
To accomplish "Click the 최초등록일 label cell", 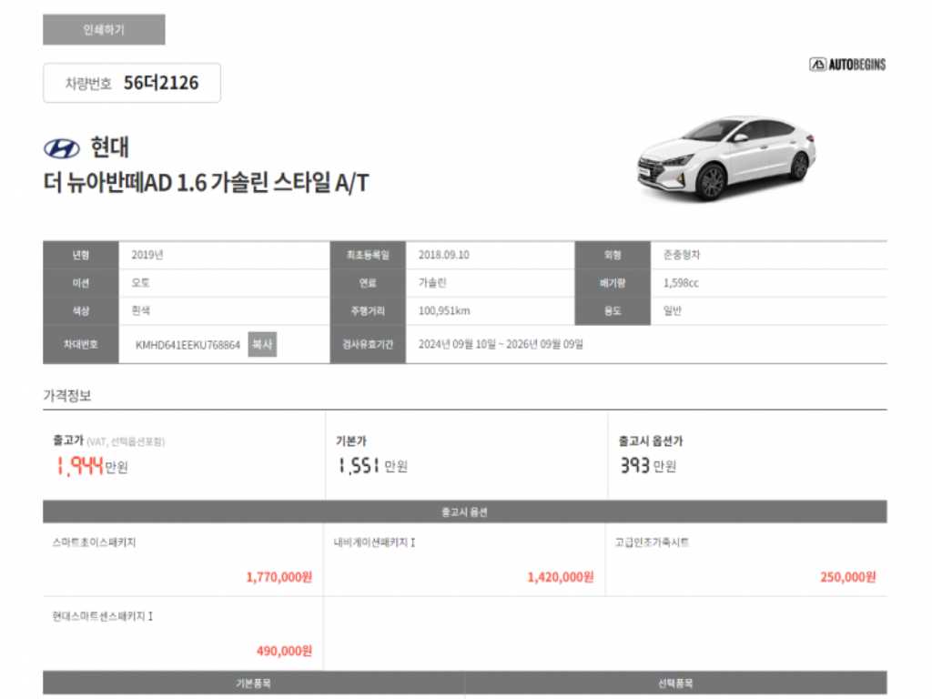I will pos(368,255).
